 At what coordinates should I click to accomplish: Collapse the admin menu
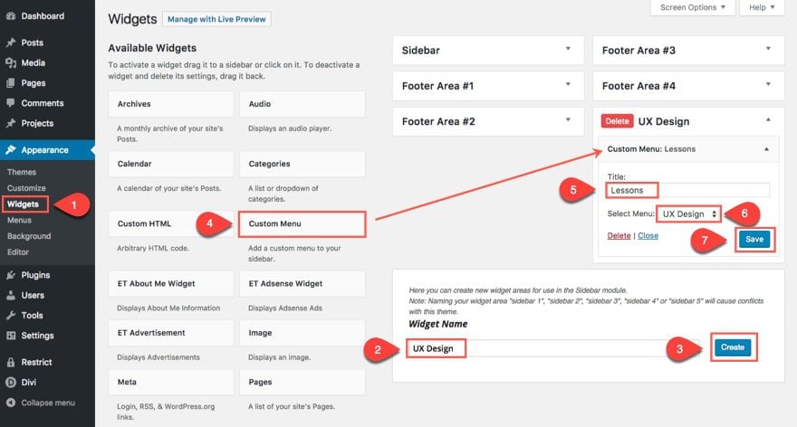(x=45, y=403)
